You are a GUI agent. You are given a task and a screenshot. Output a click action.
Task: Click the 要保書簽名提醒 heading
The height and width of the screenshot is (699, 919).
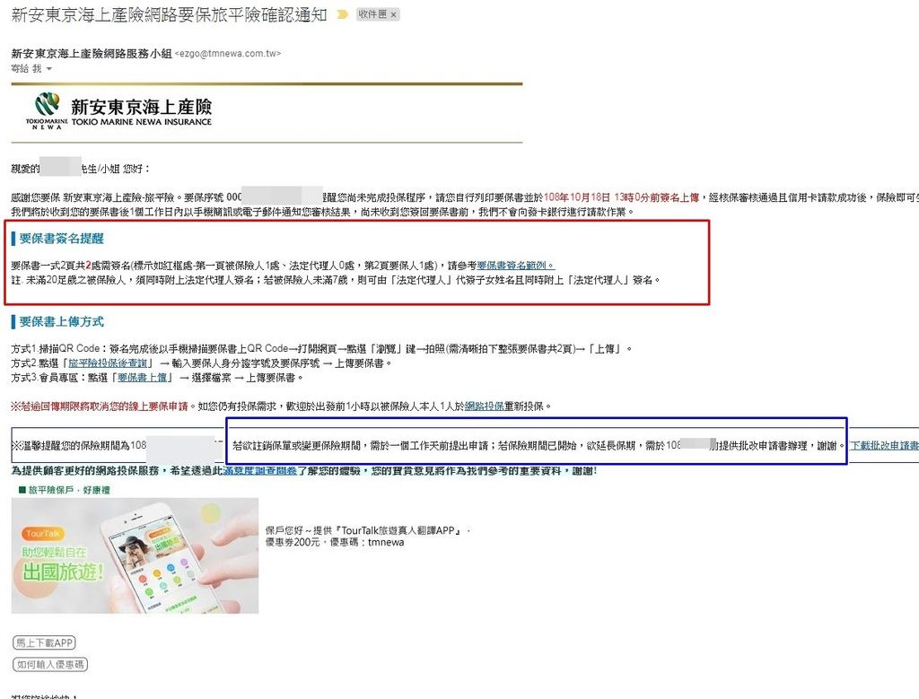[61, 239]
